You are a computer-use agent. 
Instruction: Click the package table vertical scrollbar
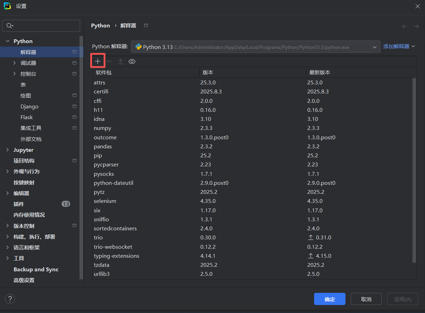414,170
